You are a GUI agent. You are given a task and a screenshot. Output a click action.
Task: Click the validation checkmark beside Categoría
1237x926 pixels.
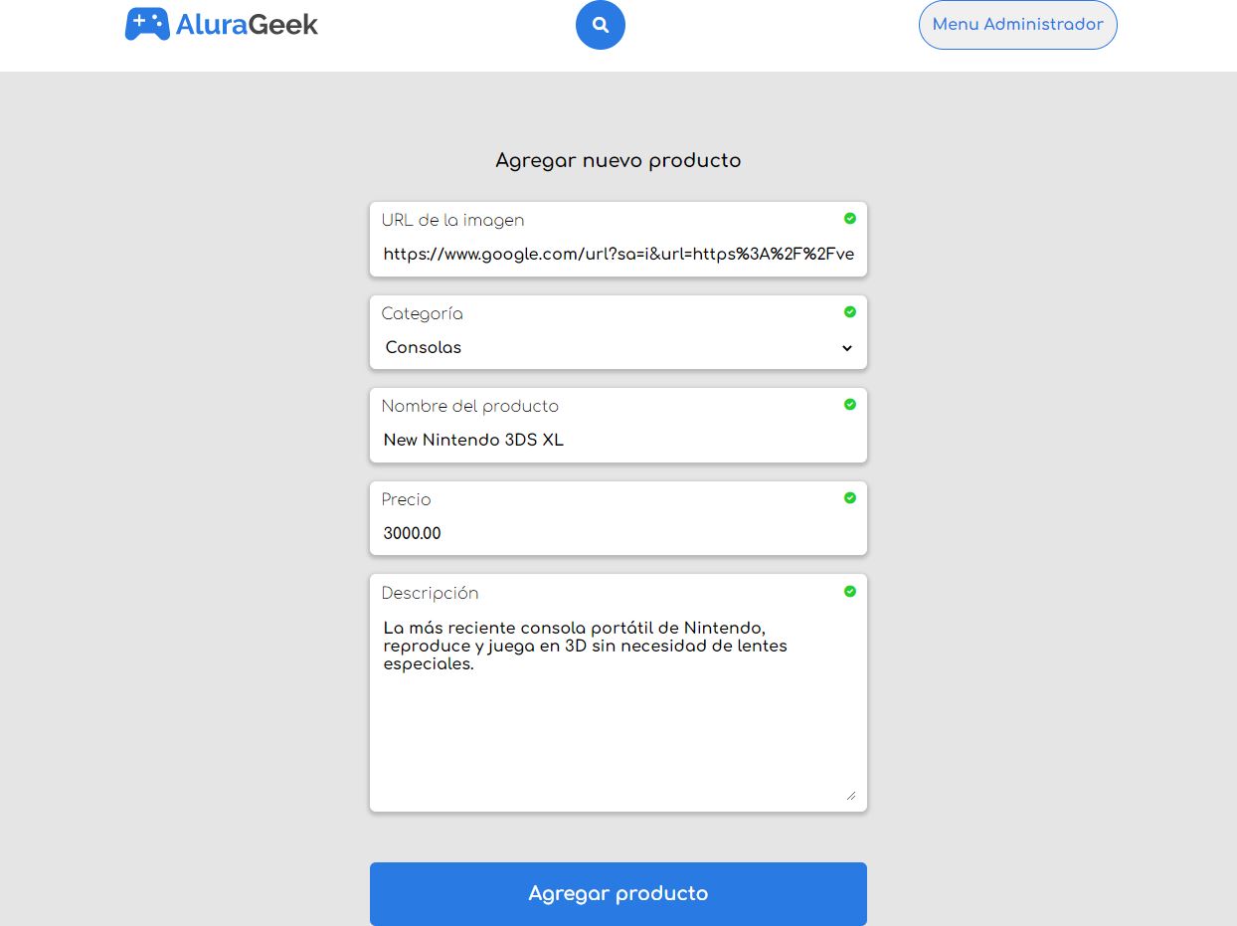tap(850, 311)
